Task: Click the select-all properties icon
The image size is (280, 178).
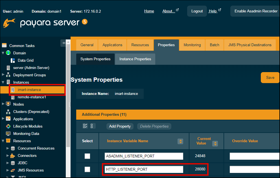Action: [x=85, y=126]
